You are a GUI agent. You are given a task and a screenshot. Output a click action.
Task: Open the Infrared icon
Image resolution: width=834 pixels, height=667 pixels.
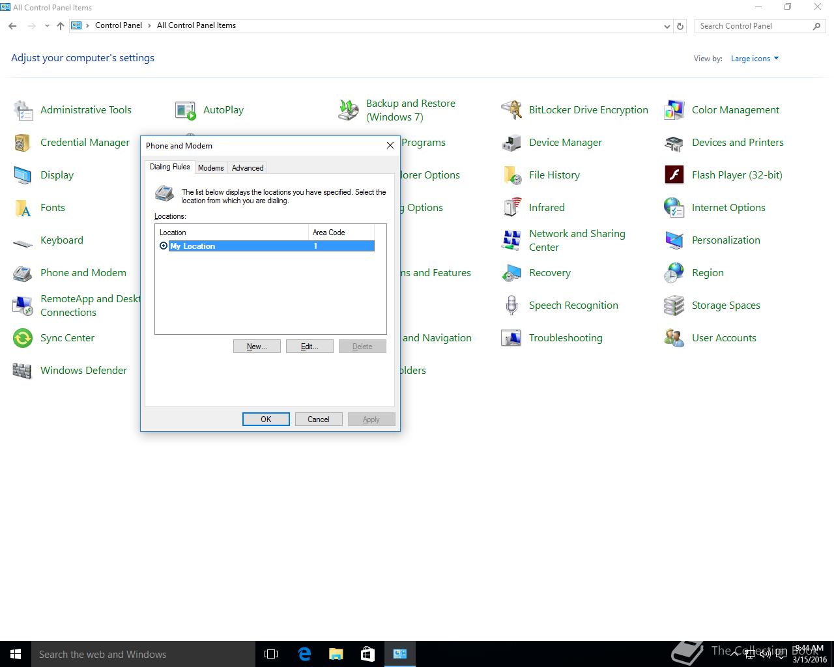(x=511, y=208)
